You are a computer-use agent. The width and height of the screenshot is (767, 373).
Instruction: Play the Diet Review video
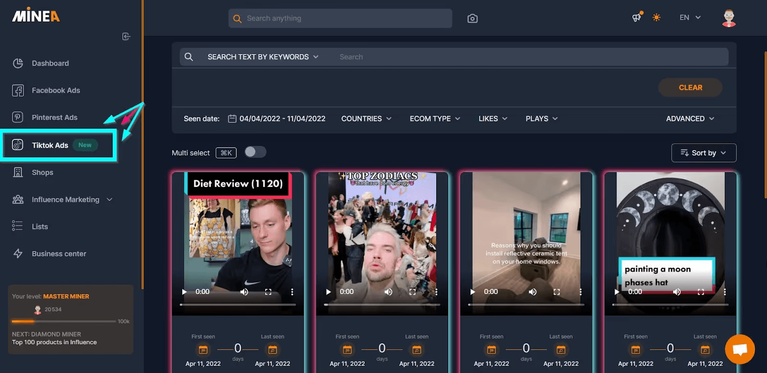(184, 292)
